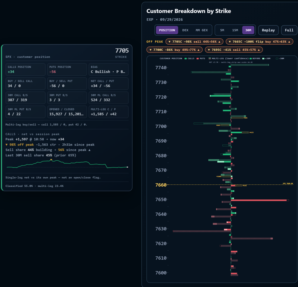Click the 7705 strike header value
298x287 pixels.
[122, 51]
